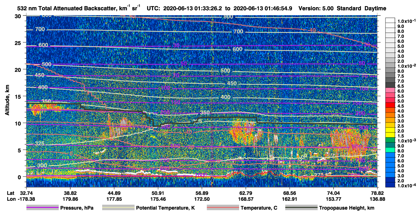Click latitude value 44.89
The width and height of the screenshot is (419, 215).
pos(114,193)
